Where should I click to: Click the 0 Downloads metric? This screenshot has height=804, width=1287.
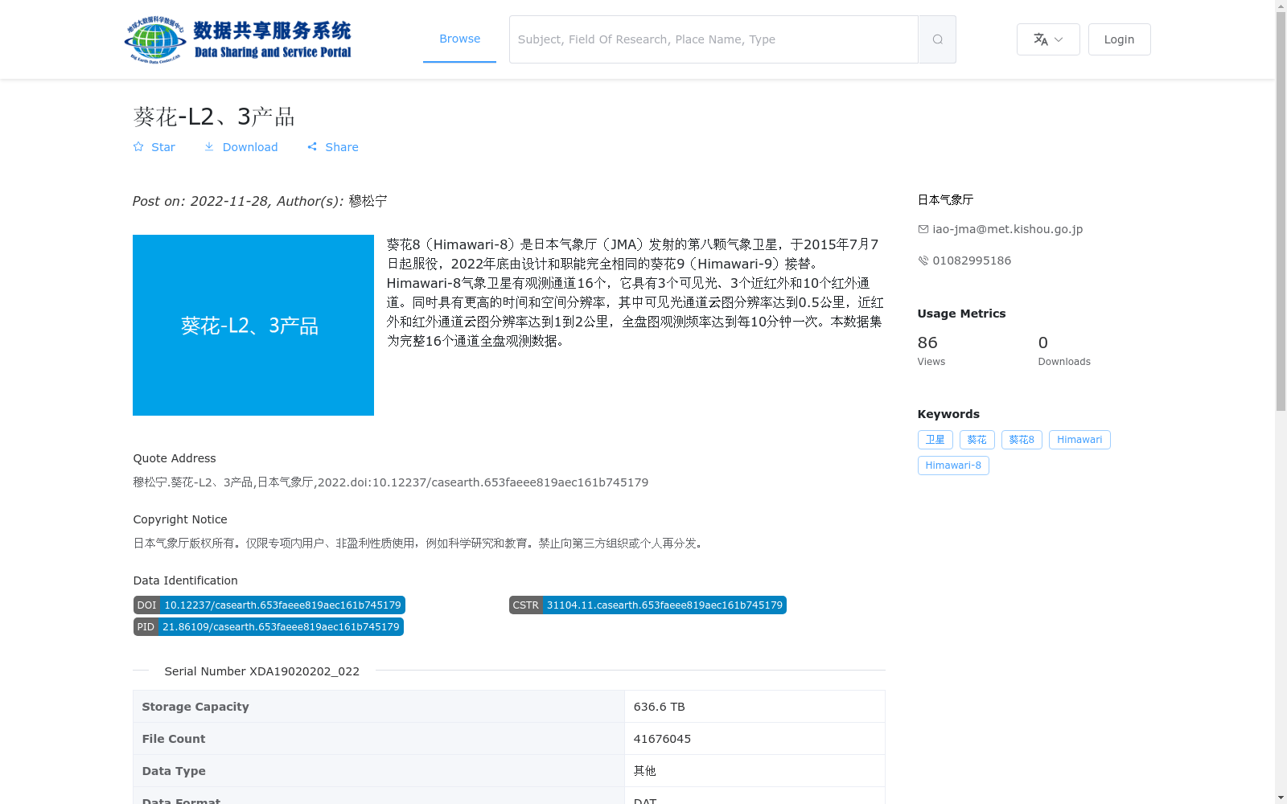coord(1064,351)
